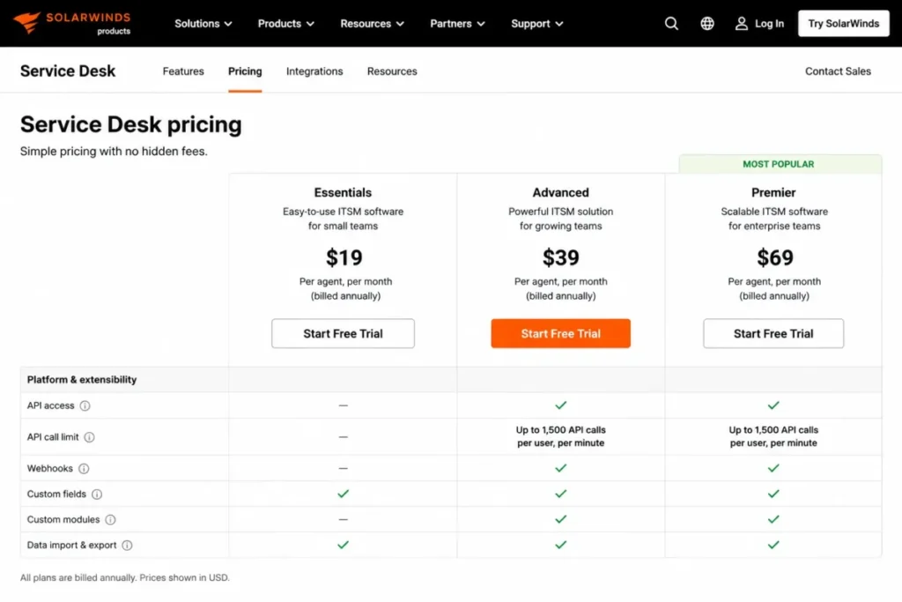
Task: Show info icon next to Custom fields
Action: [x=97, y=494]
